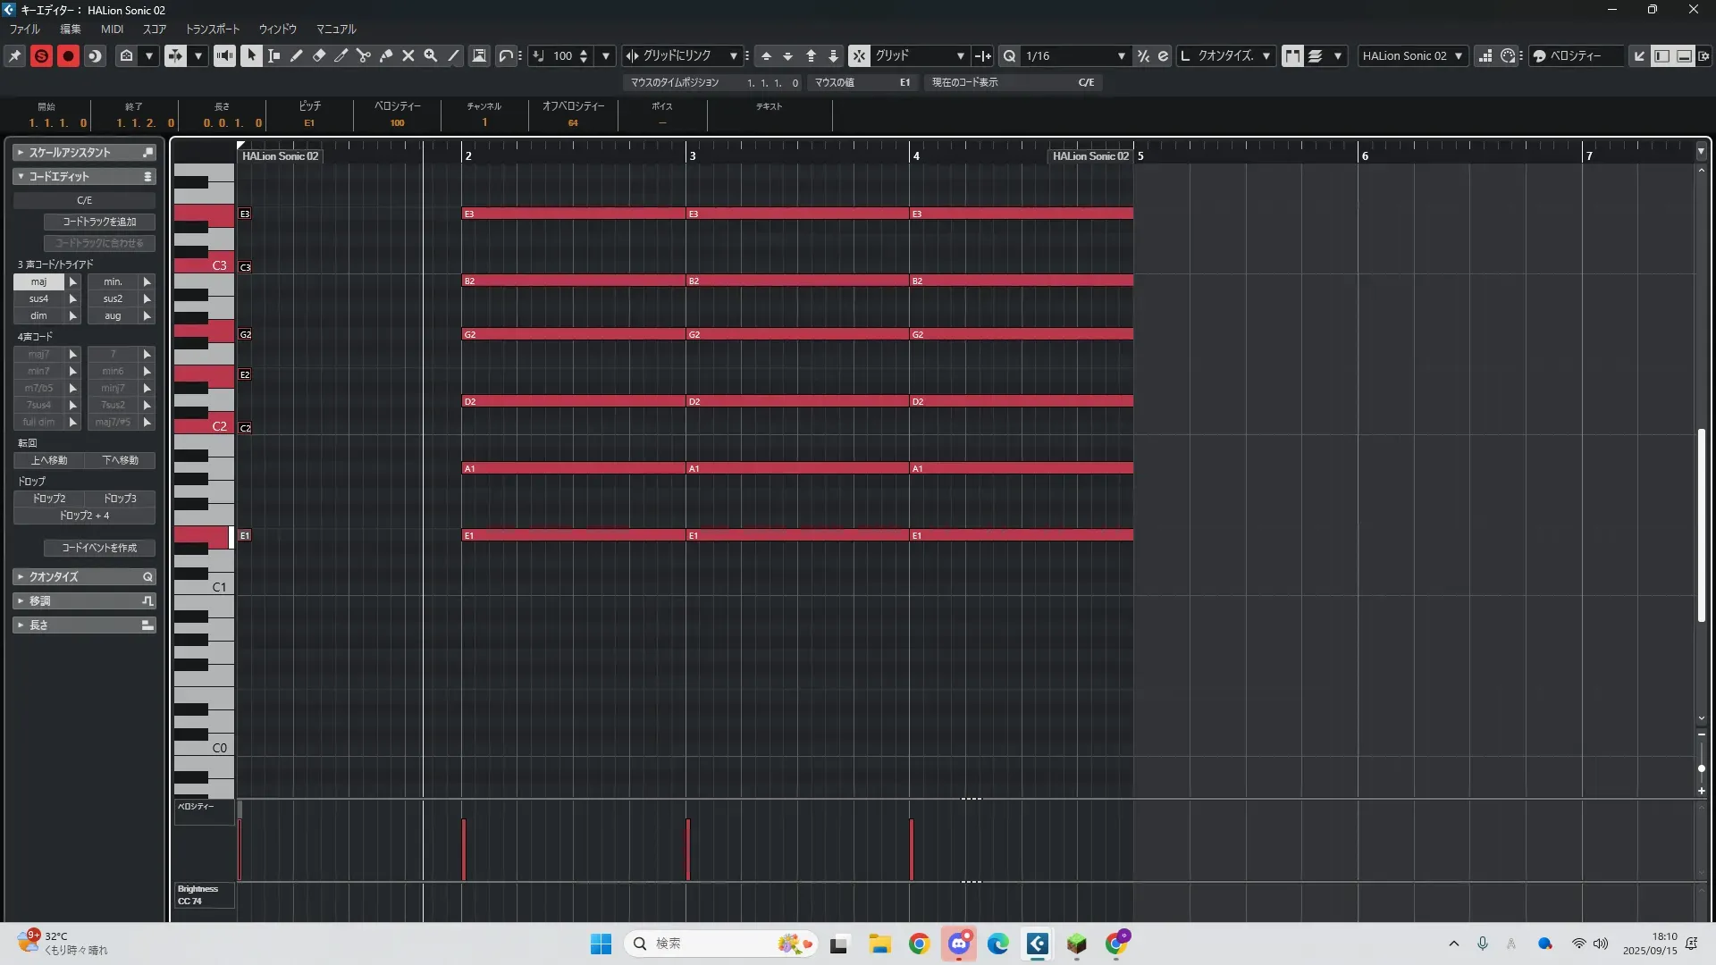Open the MIDI menu

point(112,29)
